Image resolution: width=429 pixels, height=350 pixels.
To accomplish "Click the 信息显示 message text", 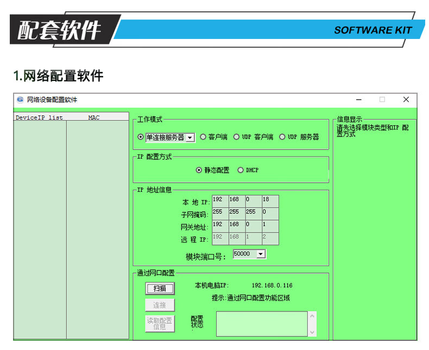I will tap(373, 131).
